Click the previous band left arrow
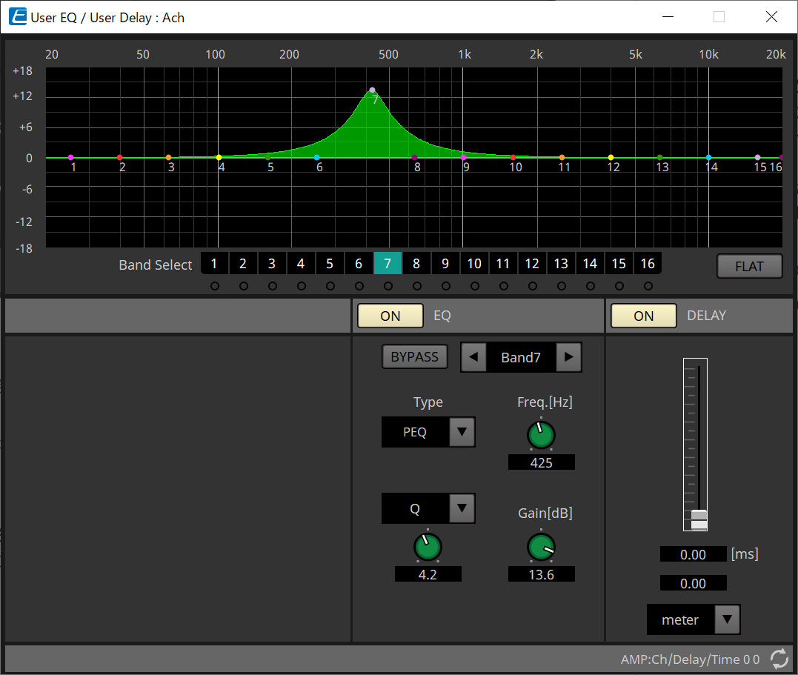The image size is (798, 675). coord(473,357)
